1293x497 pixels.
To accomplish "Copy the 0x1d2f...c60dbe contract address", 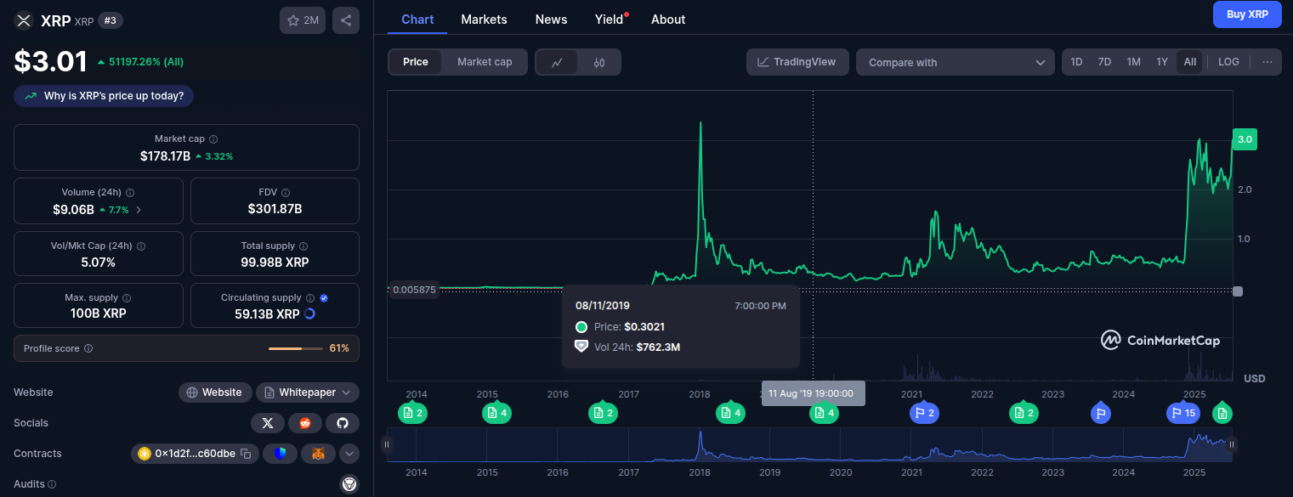I will click(x=245, y=454).
